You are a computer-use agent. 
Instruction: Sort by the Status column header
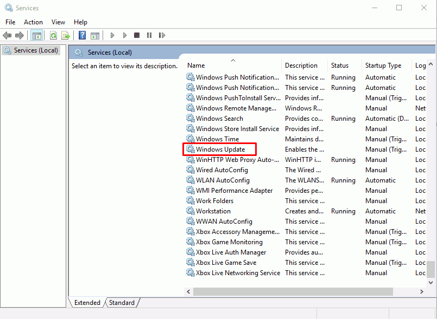click(x=345, y=66)
